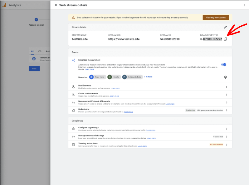249x185 pixels.
Task: Toggle Enhanced measurement switch off
Action: 224,64
